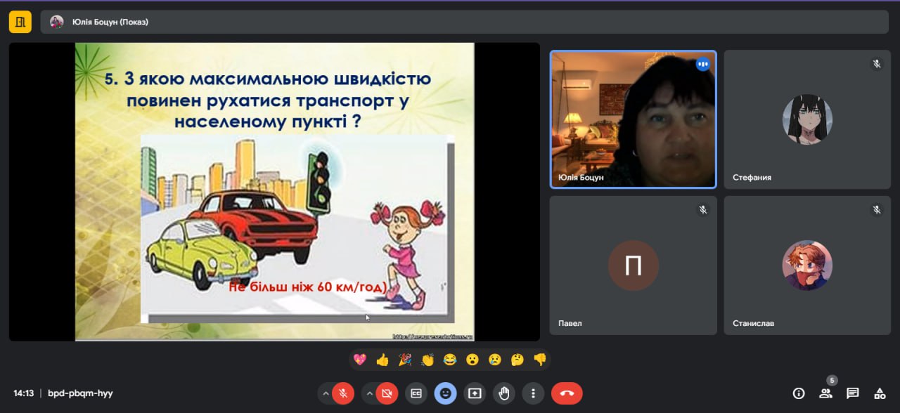Unmute the microphone

(343, 393)
